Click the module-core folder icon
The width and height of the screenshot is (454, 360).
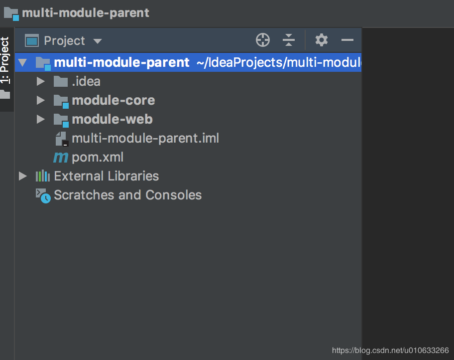click(x=61, y=101)
